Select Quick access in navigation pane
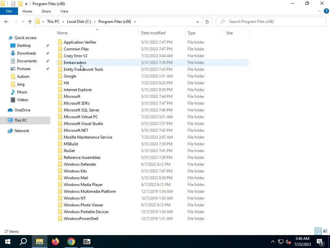This screenshot has width=330, height=248. coord(25,38)
